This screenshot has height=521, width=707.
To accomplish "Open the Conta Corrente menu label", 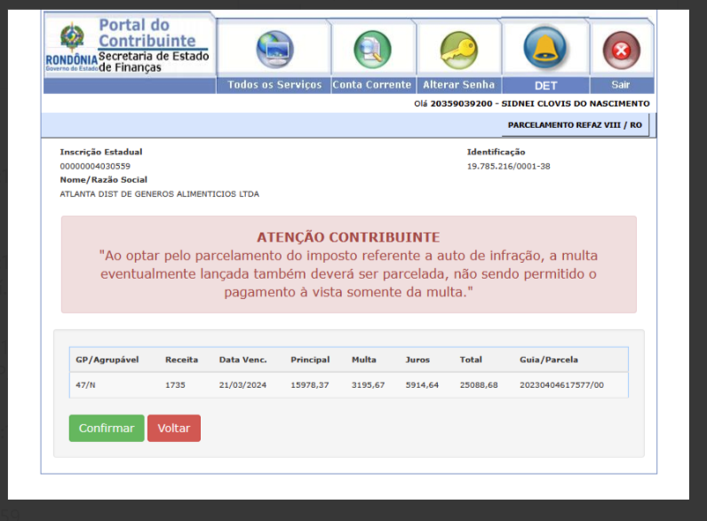I will 372,85.
